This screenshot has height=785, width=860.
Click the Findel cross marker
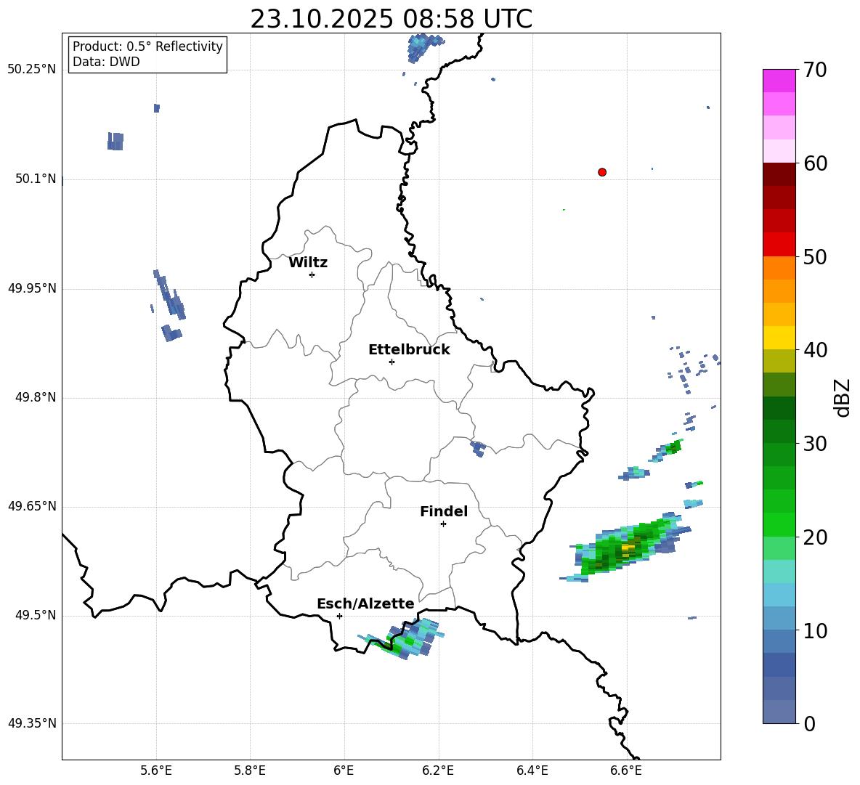click(443, 524)
